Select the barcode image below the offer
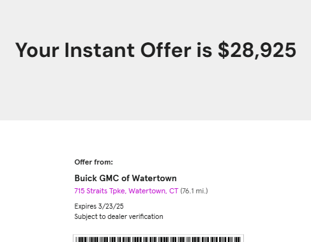311x242 pixels. [x=158, y=238]
